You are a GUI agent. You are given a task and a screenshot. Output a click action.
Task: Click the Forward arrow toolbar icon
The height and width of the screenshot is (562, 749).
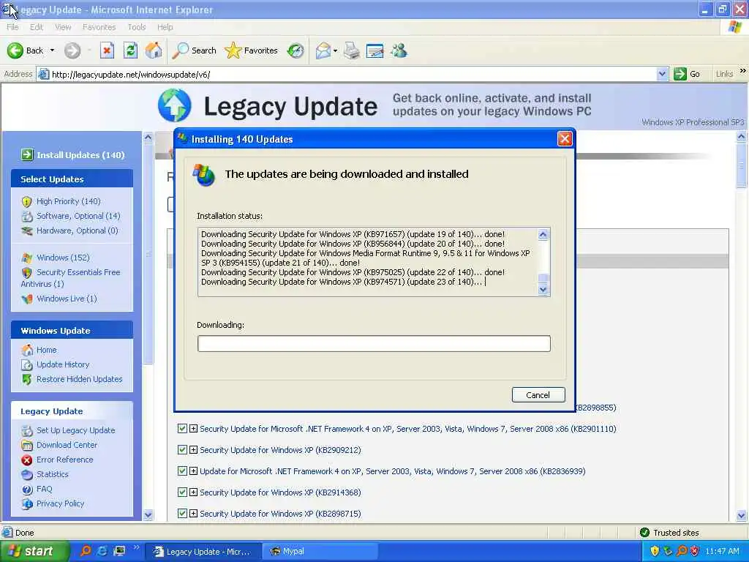click(x=72, y=50)
